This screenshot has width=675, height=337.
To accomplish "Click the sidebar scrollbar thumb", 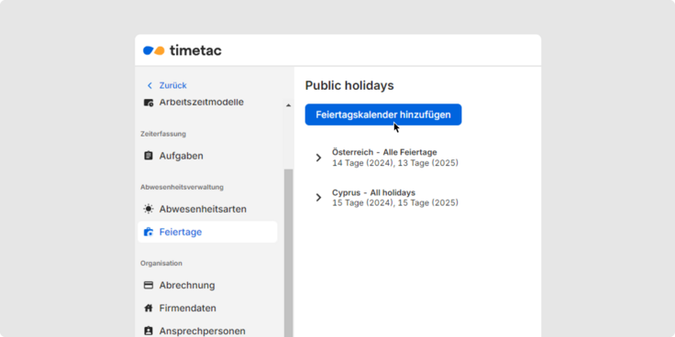I will [x=288, y=253].
